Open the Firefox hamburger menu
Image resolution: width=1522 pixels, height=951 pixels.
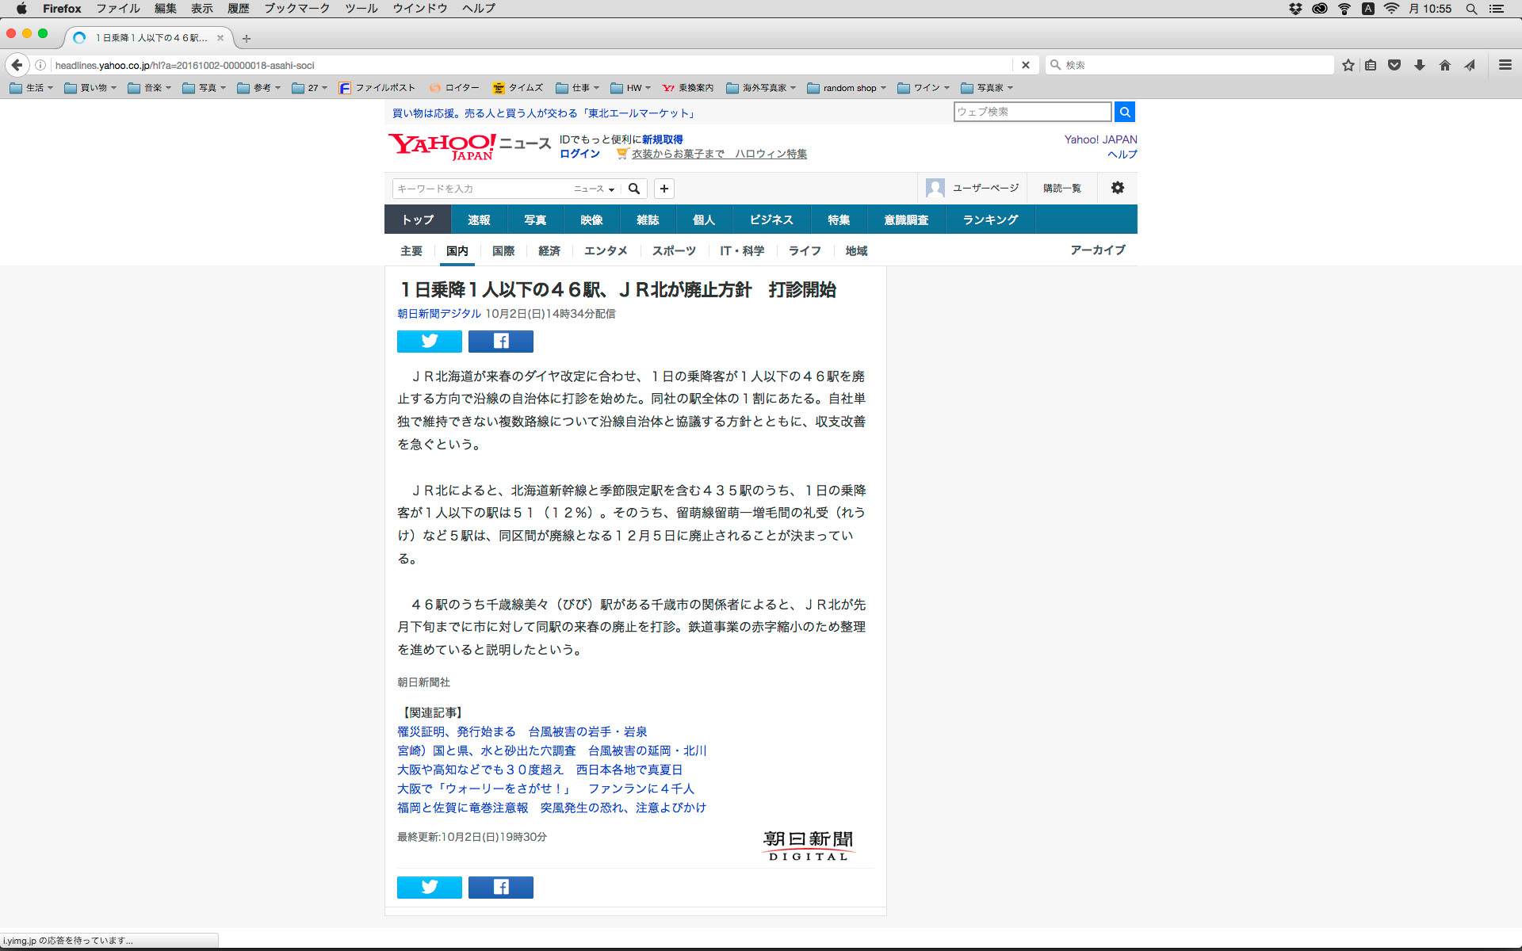point(1505,65)
